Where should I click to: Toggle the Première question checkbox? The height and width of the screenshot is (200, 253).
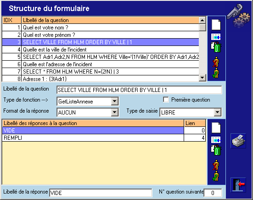pyautogui.click(x=166, y=100)
